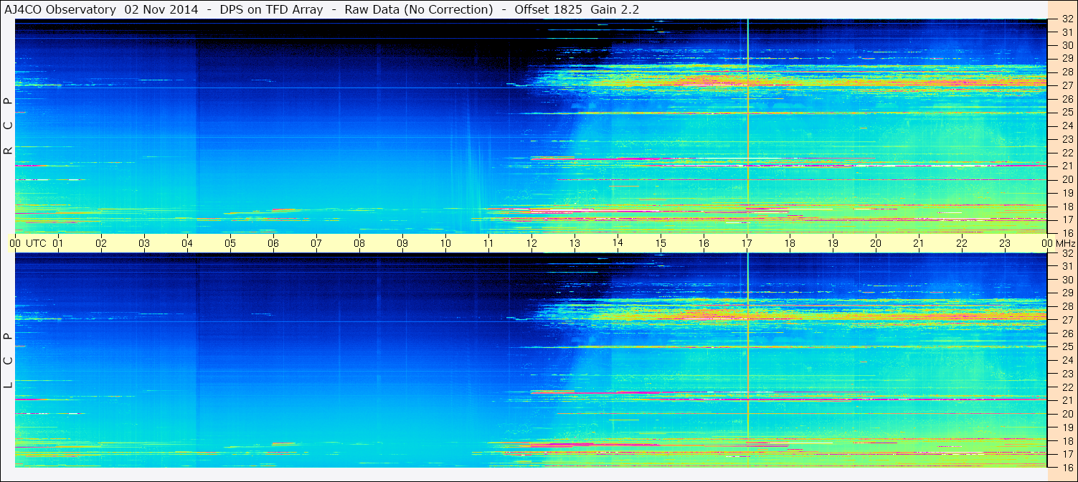Click the 20 MHz label on LCP scale
The image size is (1078, 482).
tap(1067, 414)
